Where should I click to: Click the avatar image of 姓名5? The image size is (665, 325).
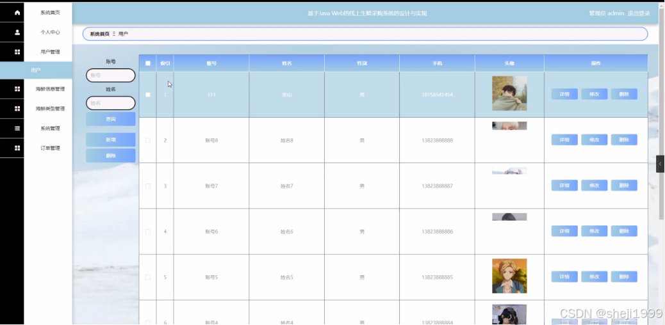coord(509,276)
